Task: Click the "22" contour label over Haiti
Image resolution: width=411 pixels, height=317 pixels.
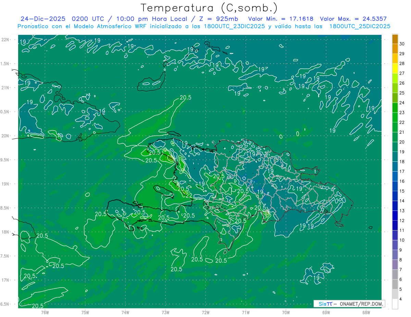Action: [x=188, y=195]
